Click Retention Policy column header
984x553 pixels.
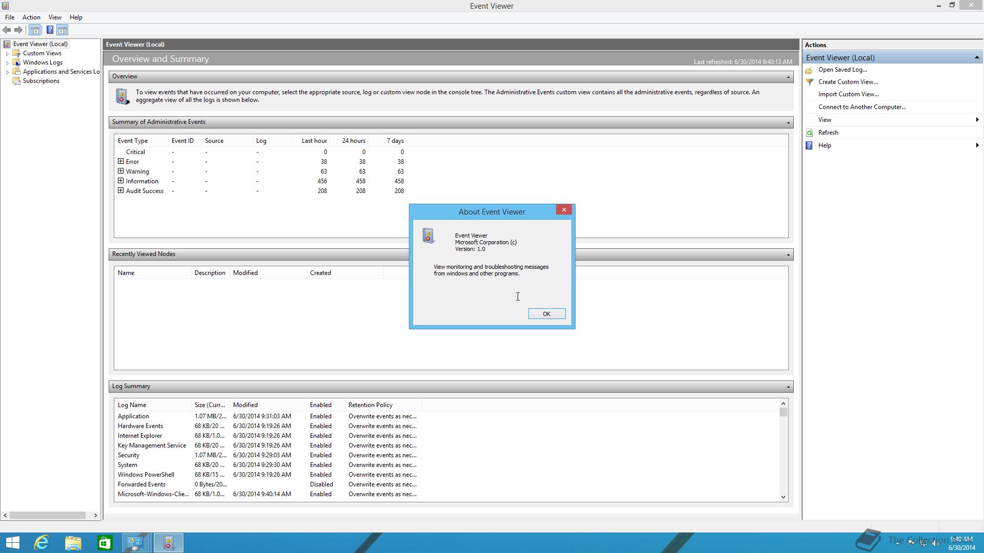(x=383, y=405)
